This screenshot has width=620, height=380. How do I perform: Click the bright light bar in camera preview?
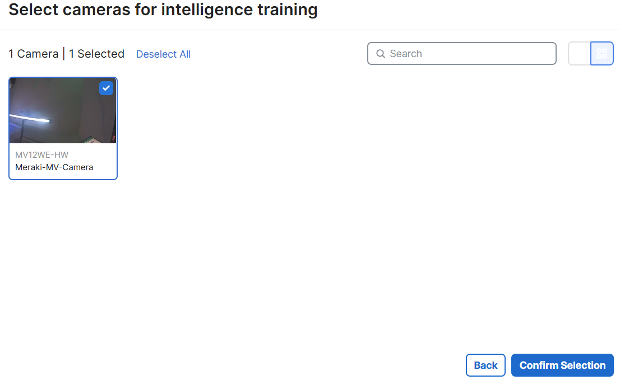point(30,118)
